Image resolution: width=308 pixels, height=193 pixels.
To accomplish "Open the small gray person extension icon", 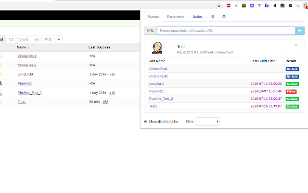I will pos(236,6).
